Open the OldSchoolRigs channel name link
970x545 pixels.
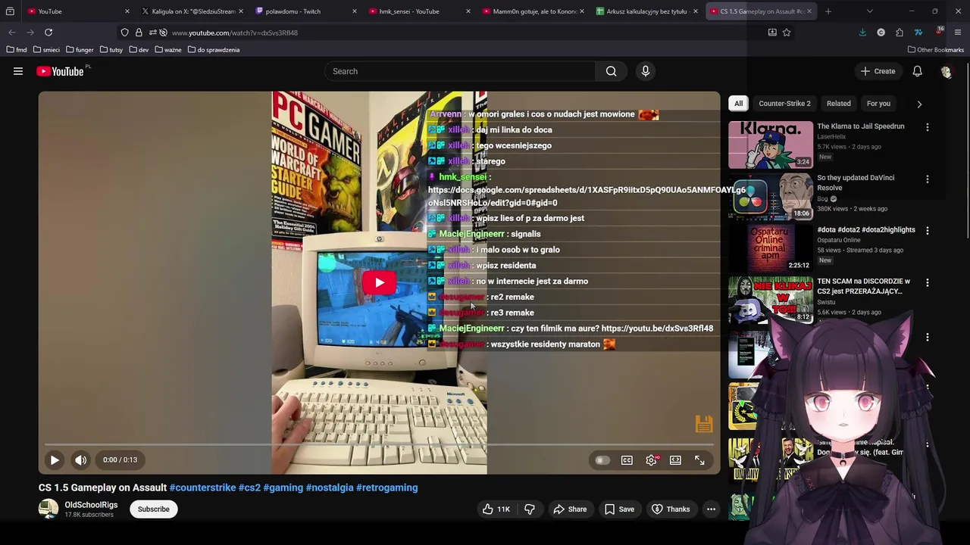point(91,505)
